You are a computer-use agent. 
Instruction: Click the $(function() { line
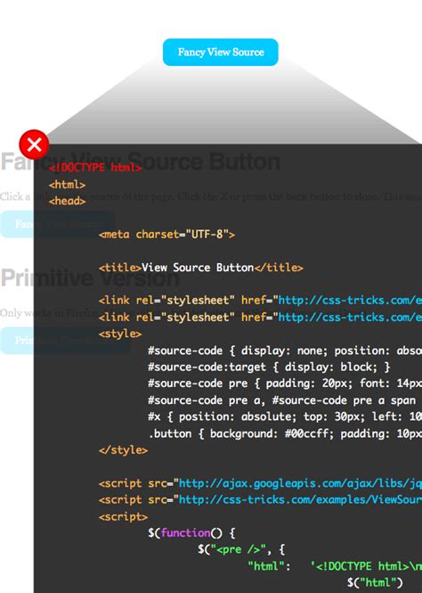click(191, 533)
